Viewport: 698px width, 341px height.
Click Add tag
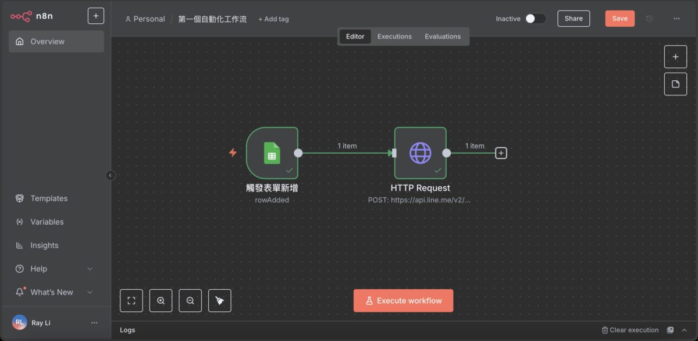(273, 19)
